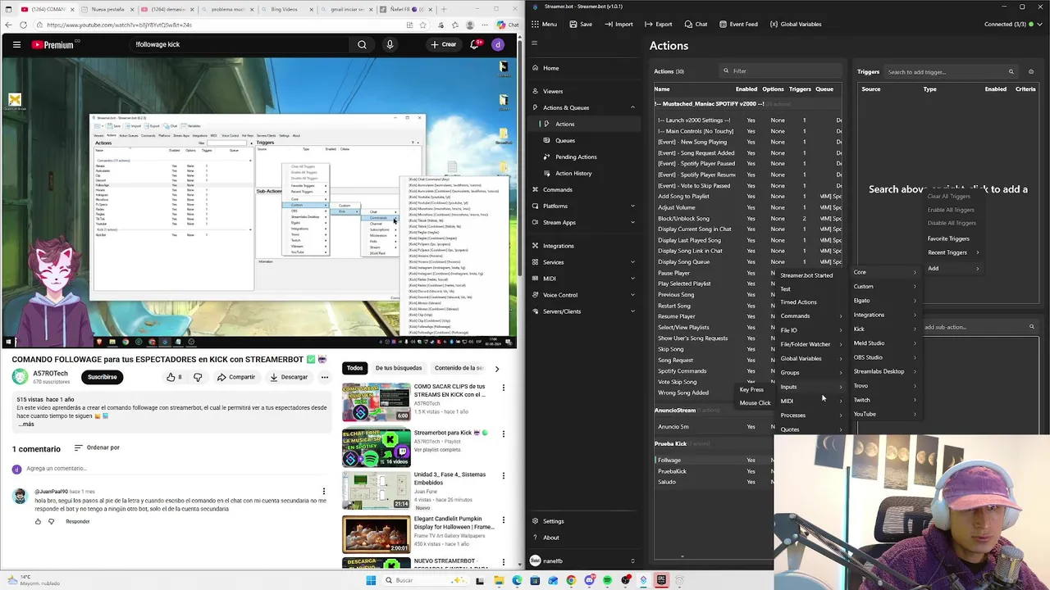
Task: Open the nanelfb account switcher
Action: tap(583, 560)
